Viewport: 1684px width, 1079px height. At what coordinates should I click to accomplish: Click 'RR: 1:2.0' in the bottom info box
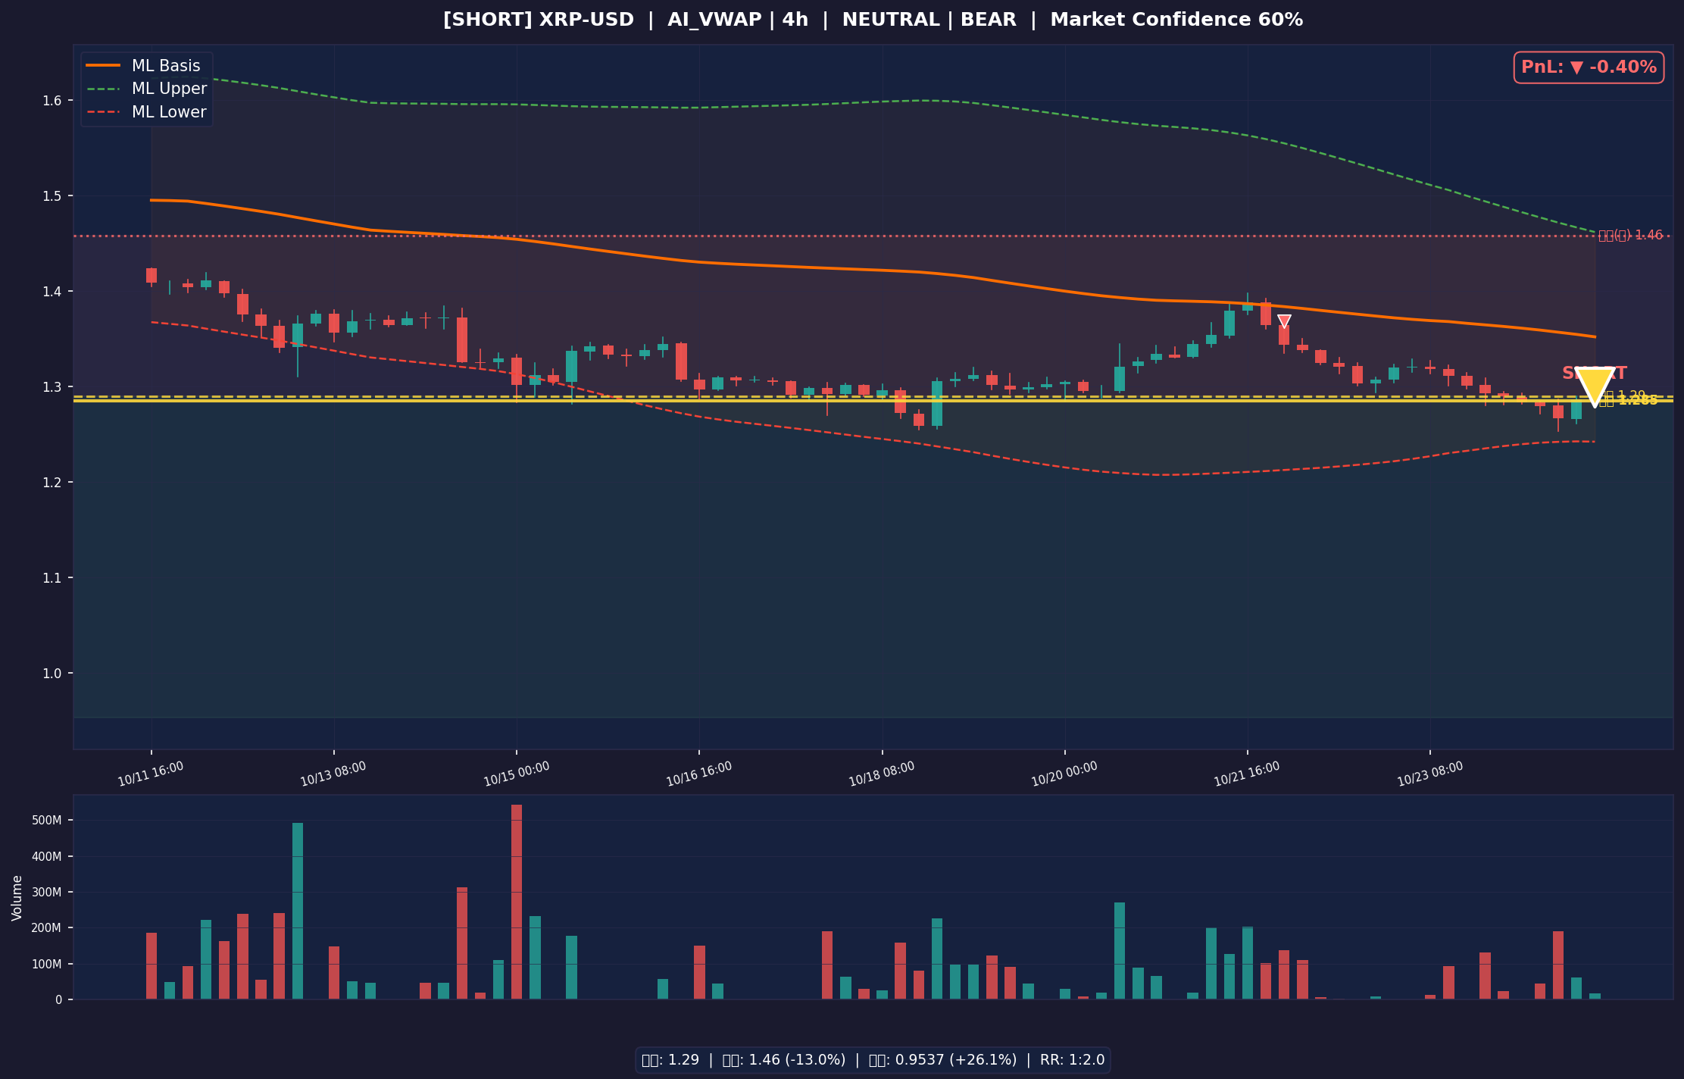[1073, 1060]
